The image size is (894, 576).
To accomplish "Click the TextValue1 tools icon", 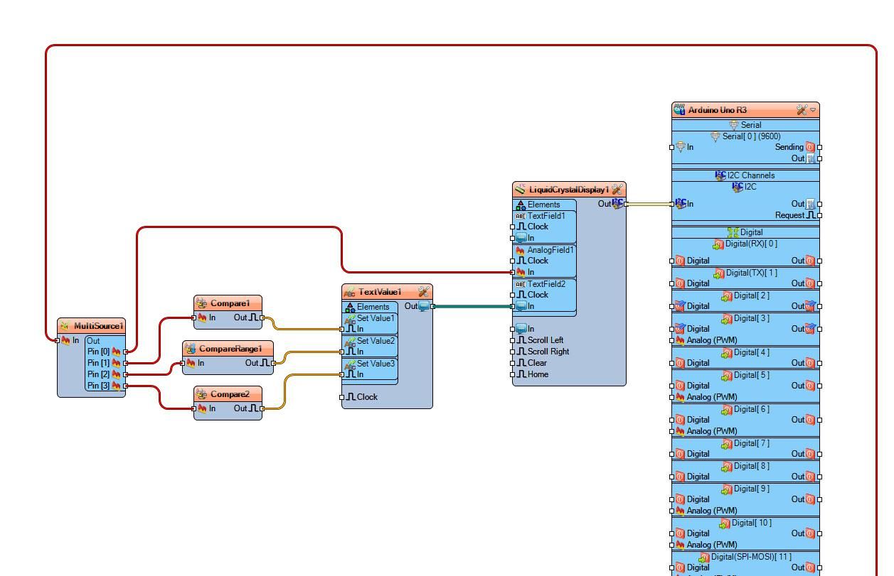I will point(424,292).
